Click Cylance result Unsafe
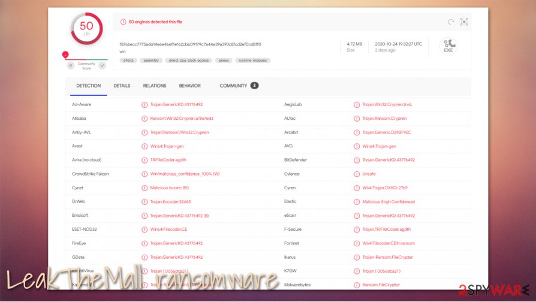Viewport: 536px width, 302px height. click(x=369, y=174)
